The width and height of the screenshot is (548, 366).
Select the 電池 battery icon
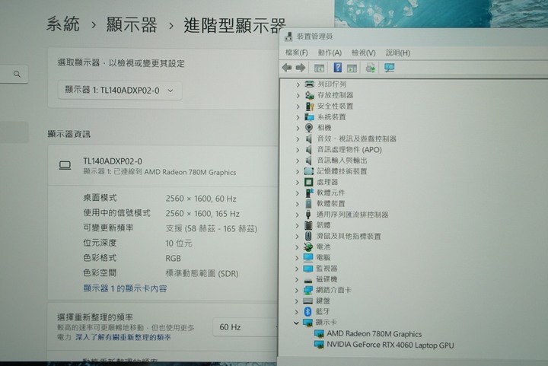click(x=308, y=247)
